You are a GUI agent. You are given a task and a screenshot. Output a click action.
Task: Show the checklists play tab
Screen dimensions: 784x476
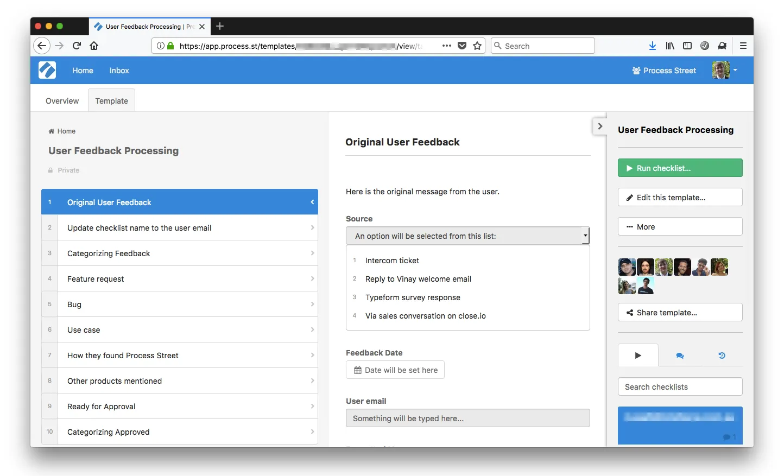(638, 356)
